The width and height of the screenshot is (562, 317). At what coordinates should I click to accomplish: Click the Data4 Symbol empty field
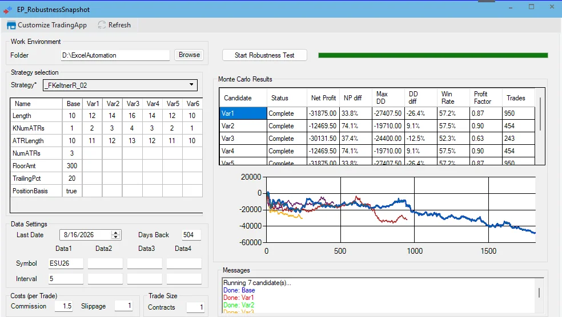(184, 263)
